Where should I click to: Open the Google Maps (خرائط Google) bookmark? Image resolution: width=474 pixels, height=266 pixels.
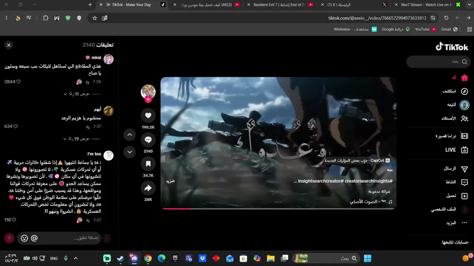(396, 29)
